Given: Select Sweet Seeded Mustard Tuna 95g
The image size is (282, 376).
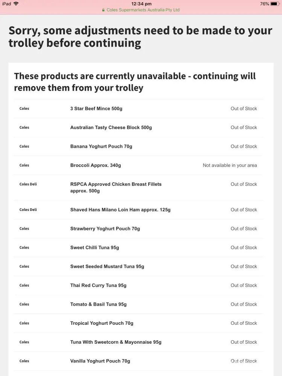Looking at the screenshot, I should point(107,266).
